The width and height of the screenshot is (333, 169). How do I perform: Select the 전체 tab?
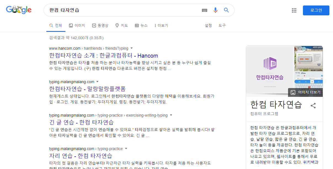pos(56,26)
